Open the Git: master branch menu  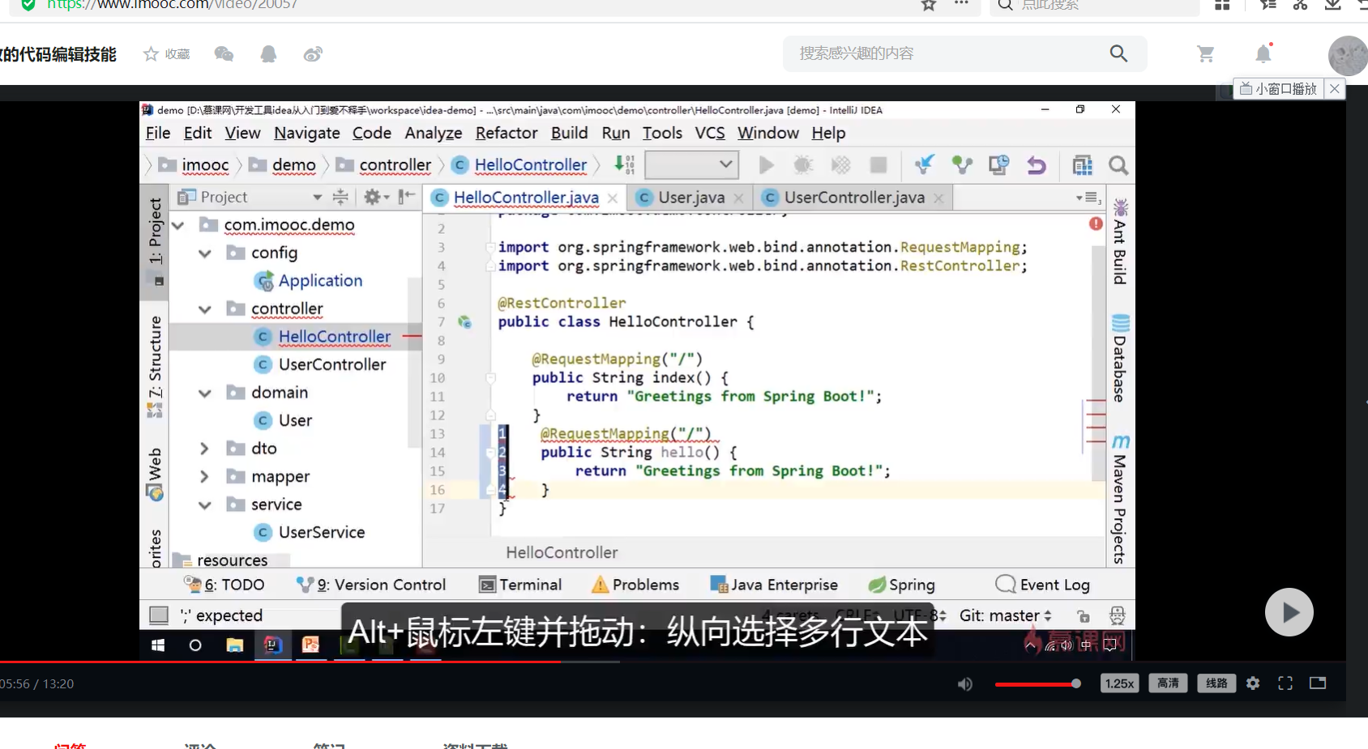tap(1006, 615)
